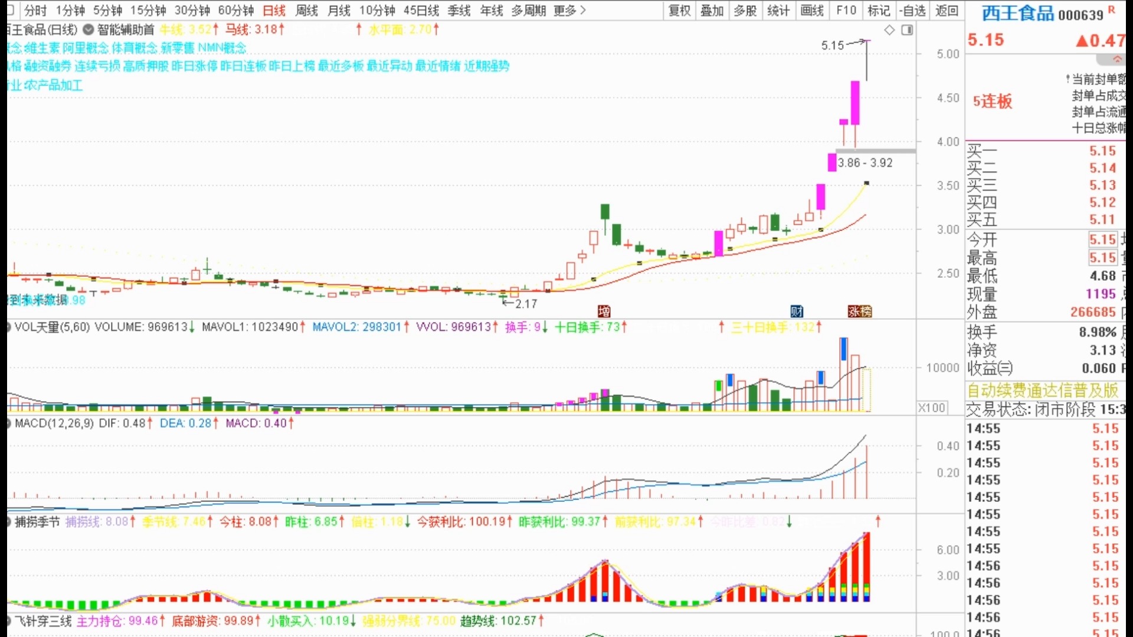The width and height of the screenshot is (1133, 637).
Task: Open the 最近异动 tag
Action: 389,66
